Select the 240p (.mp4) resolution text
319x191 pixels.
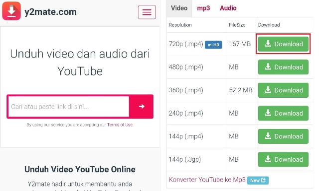186,113
